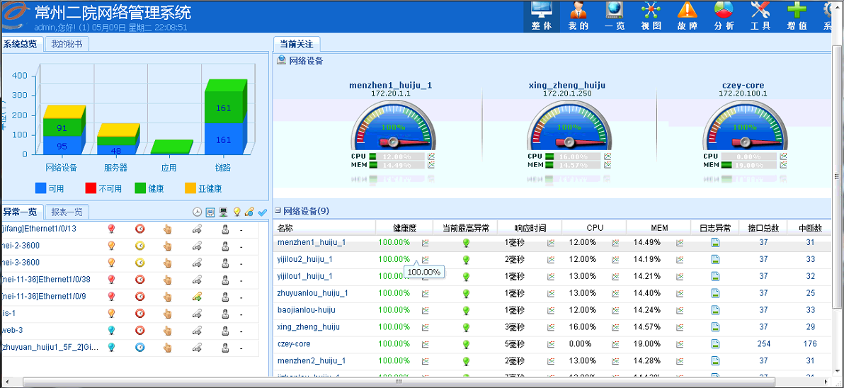Toggle the 不可用 red legend item
The height and width of the screenshot is (388, 844).
pos(103,189)
